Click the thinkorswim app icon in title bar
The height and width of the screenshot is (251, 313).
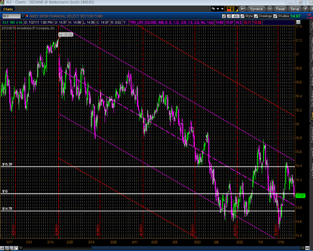pyautogui.click(x=2, y=2)
